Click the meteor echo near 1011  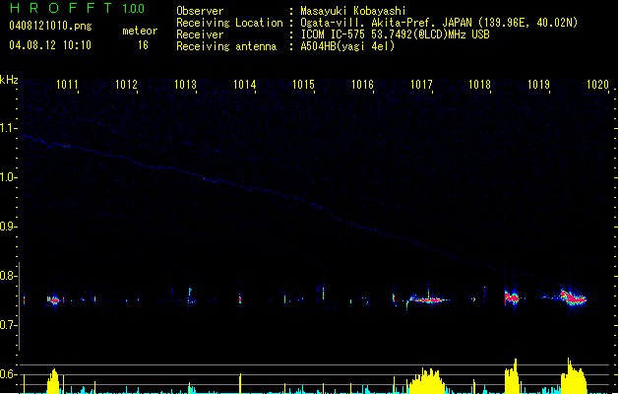pos(54,300)
